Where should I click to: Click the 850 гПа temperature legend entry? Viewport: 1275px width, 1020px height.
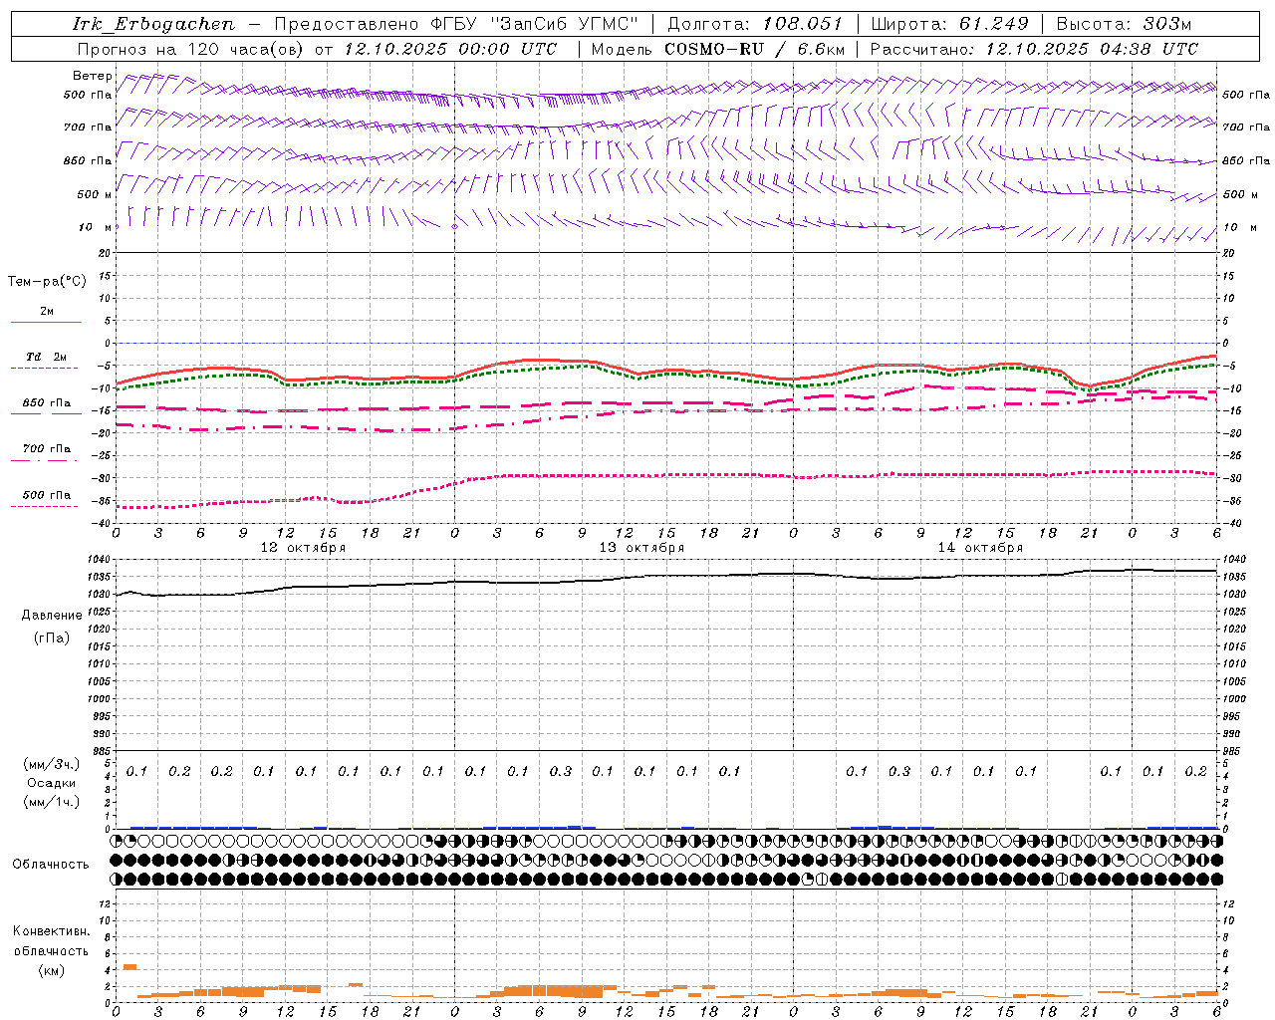[46, 403]
